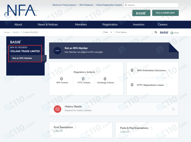Click the firm search magnifier button
The height and width of the screenshot is (142, 191).
point(156,32)
